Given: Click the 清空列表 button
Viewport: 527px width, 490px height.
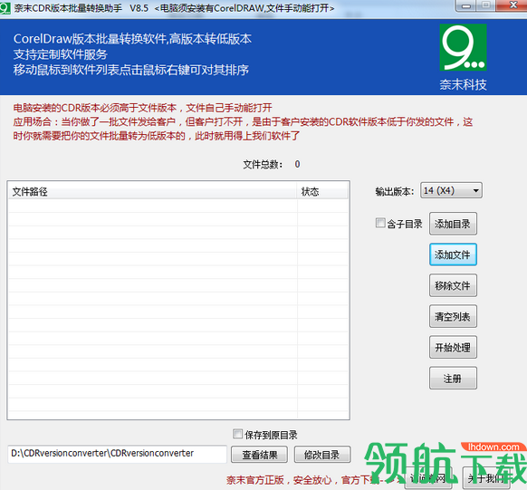Looking at the screenshot, I should pyautogui.click(x=453, y=317).
